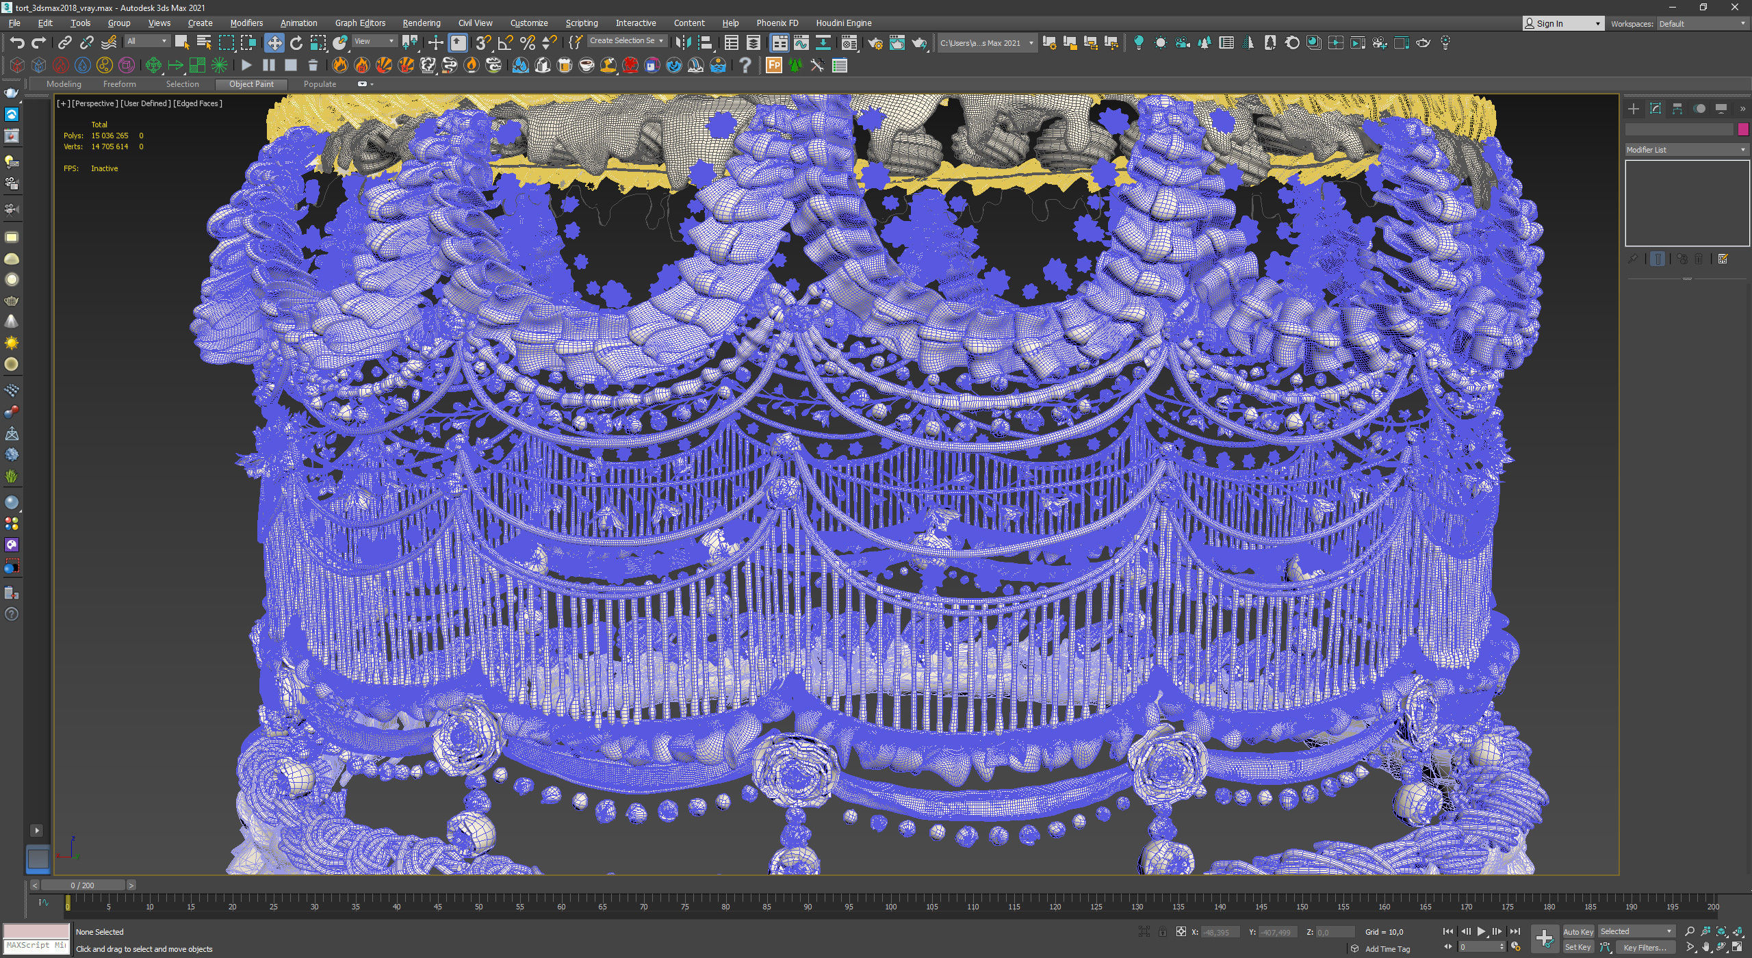Open the Workspaces Default dropdown
The height and width of the screenshot is (958, 1752).
(1701, 24)
